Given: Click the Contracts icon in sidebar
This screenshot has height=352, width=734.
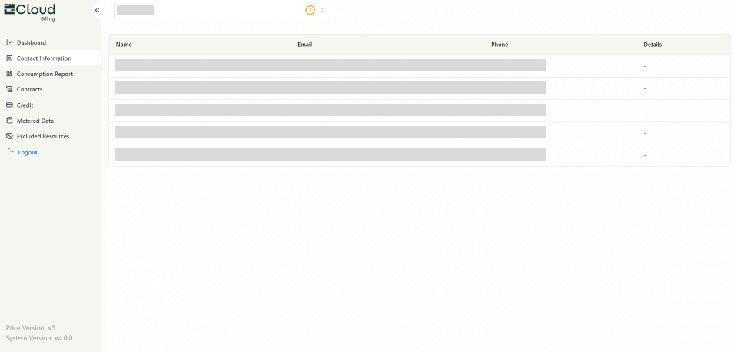Looking at the screenshot, I should pyautogui.click(x=9, y=89).
